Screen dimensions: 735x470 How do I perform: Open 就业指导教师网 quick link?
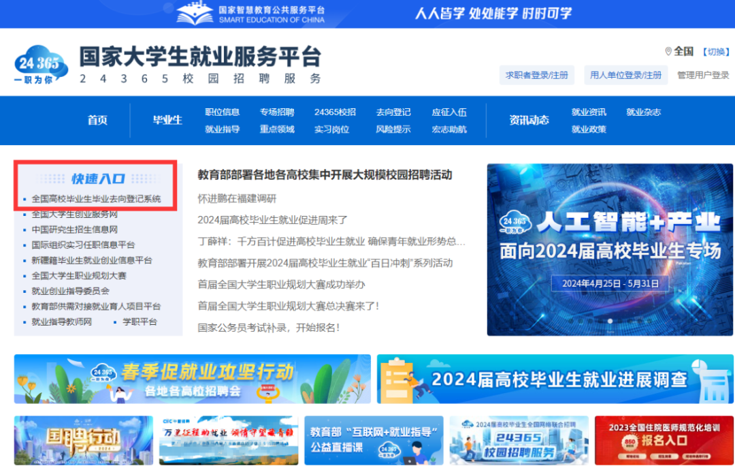click(61, 322)
